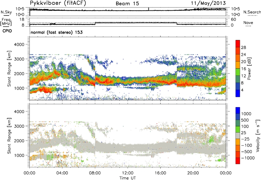Click the '-1000' tick on velocity colorbar
261x180 pixels.
pyautogui.click(x=248, y=158)
